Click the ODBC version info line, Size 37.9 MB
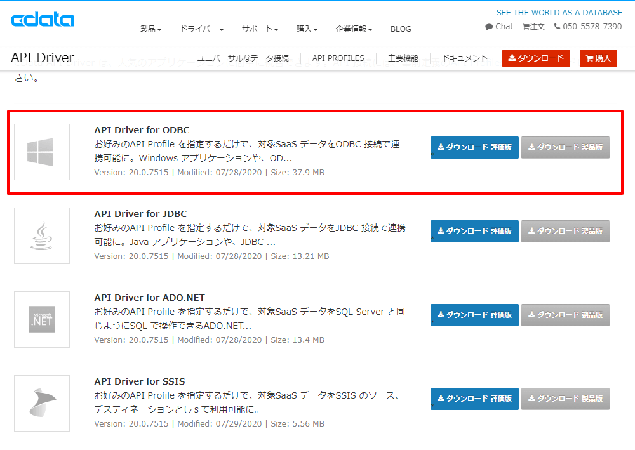635x450 pixels. (x=210, y=173)
